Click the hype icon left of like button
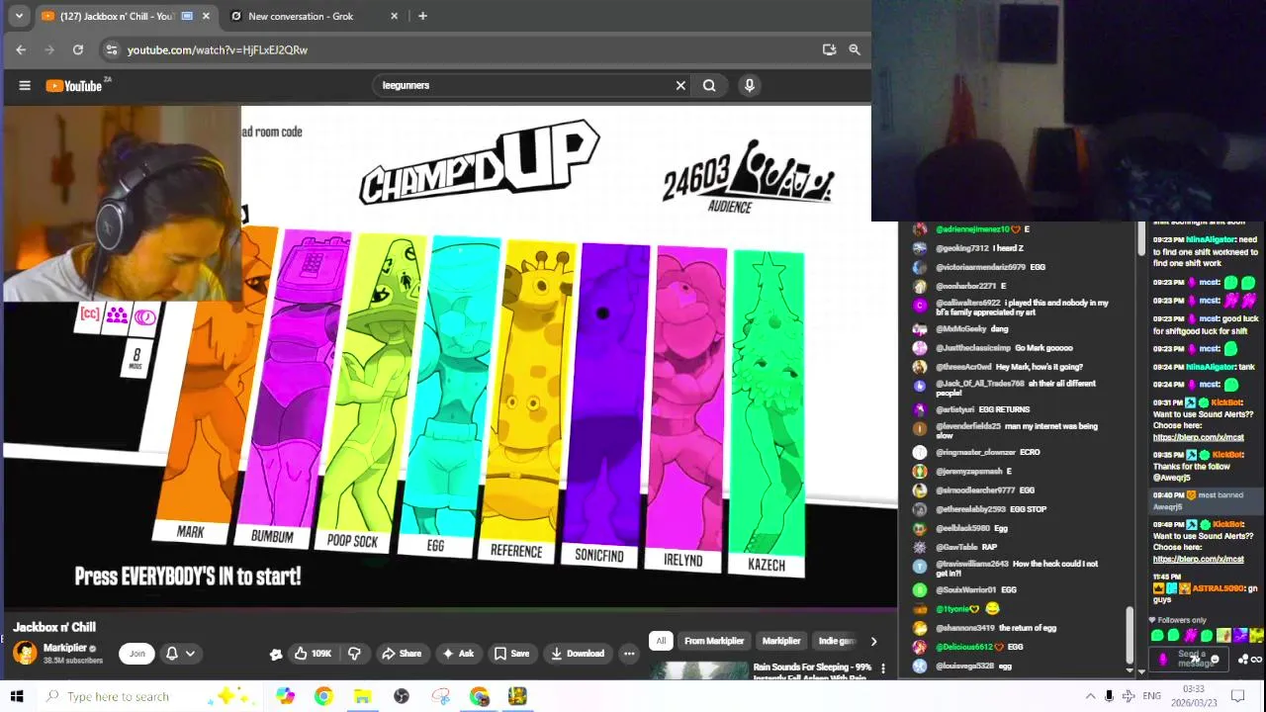Screen dimensions: 1266x712 point(276,654)
